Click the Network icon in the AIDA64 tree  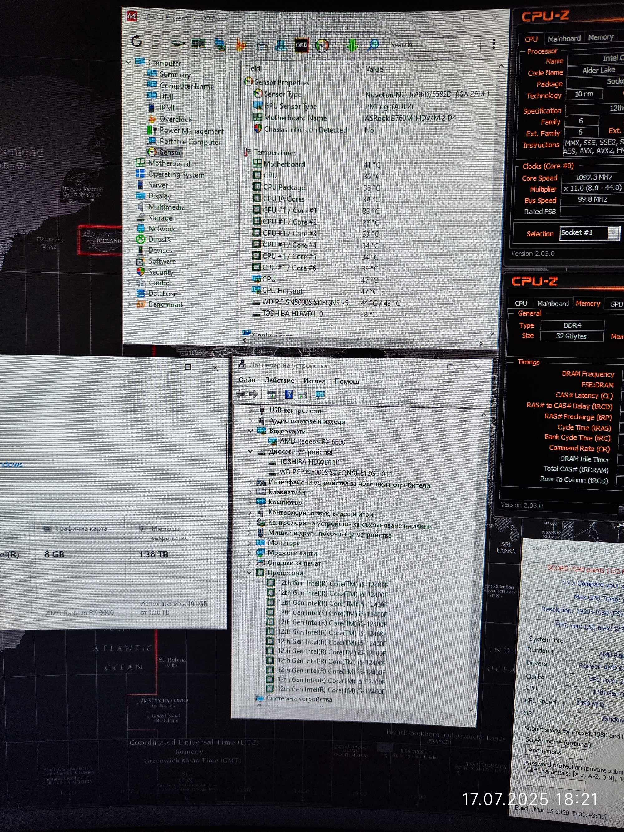pyautogui.click(x=141, y=228)
